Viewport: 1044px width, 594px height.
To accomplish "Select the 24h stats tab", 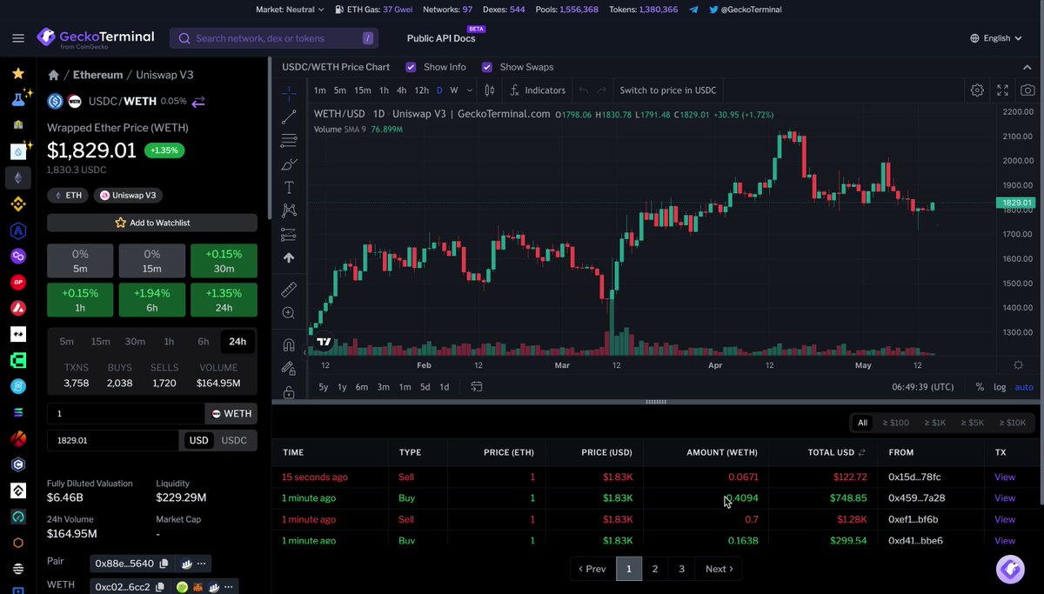I will pyautogui.click(x=237, y=341).
